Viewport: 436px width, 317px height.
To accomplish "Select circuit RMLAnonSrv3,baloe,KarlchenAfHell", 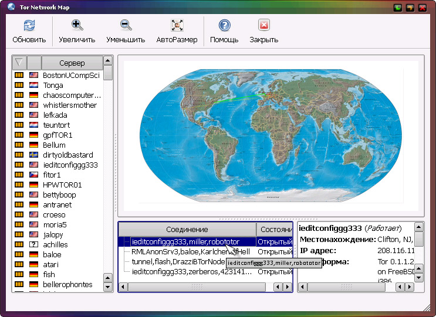I will (x=191, y=252).
